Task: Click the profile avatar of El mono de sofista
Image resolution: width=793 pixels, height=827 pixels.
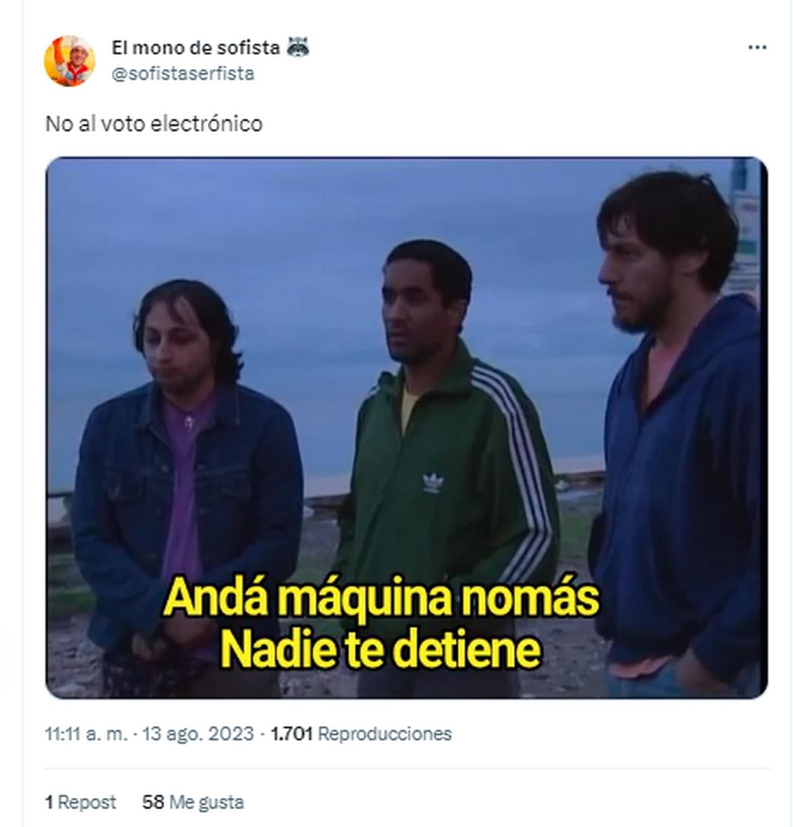Action: pyautogui.click(x=69, y=61)
